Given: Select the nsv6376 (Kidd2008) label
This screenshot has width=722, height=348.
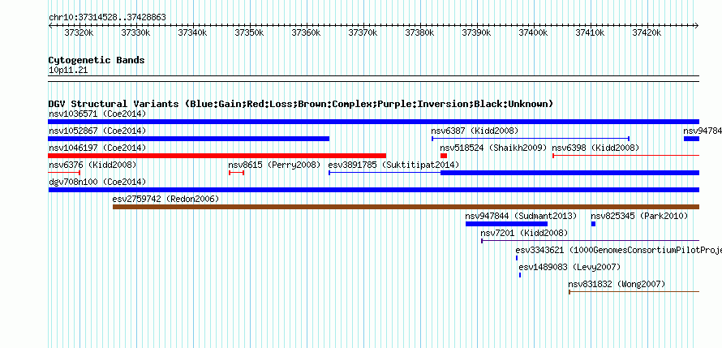Looking at the screenshot, I should point(92,165).
